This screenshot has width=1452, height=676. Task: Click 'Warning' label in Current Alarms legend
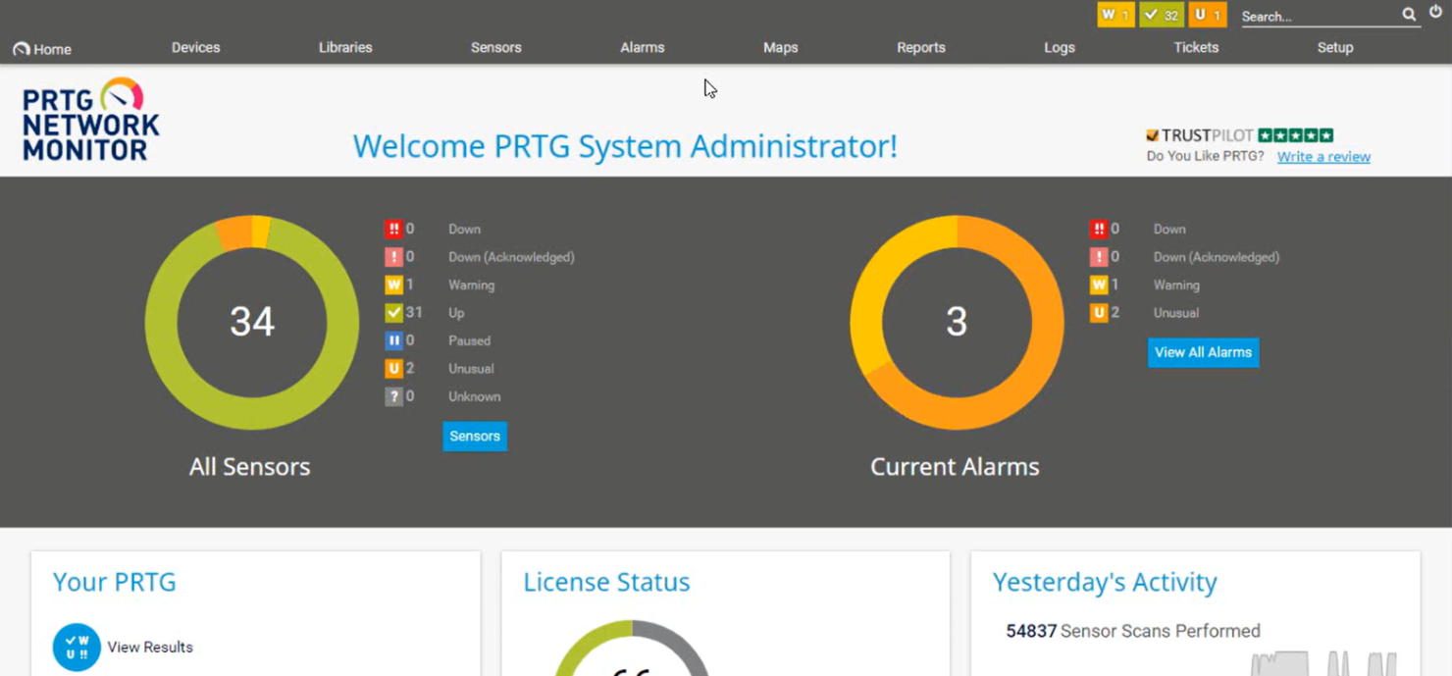(x=1176, y=285)
